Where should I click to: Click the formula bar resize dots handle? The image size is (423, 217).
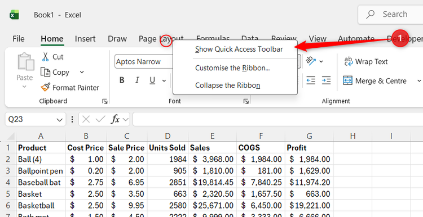tap(72, 119)
